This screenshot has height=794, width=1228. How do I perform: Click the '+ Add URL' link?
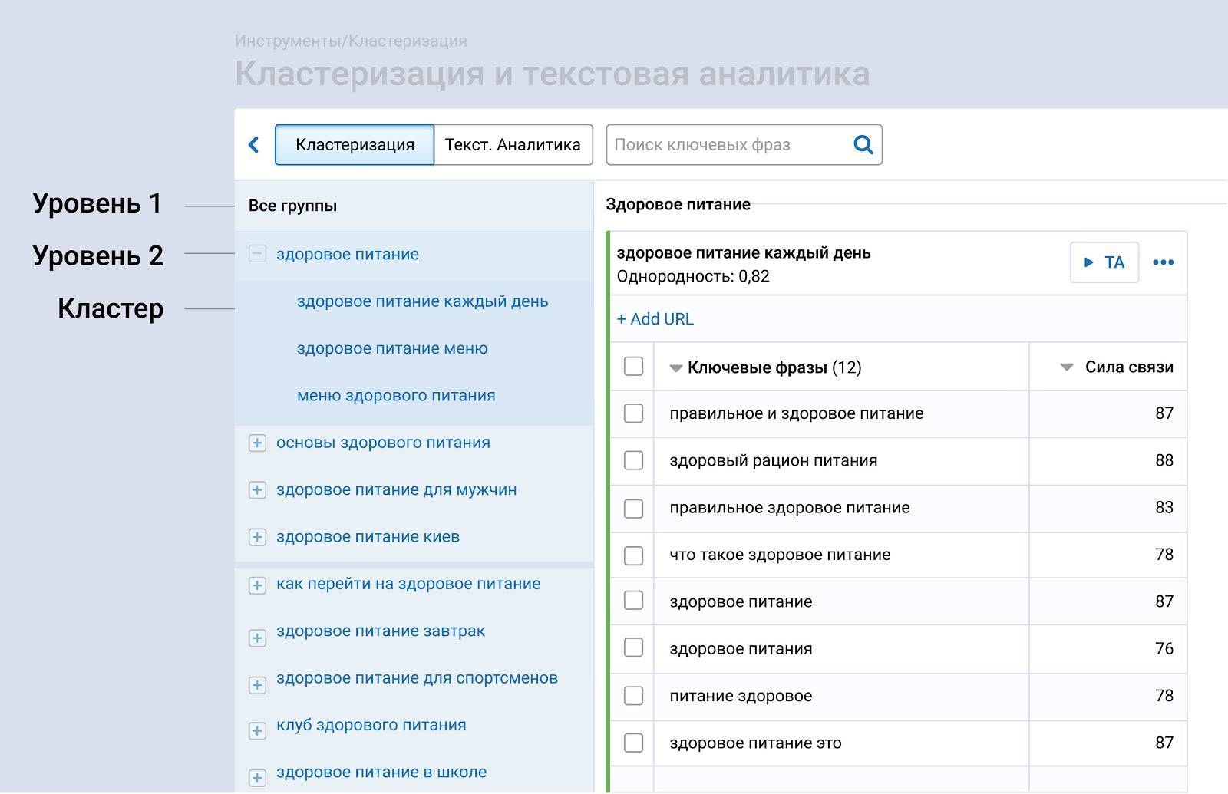tap(655, 319)
